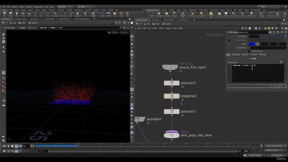Open the Geometry Spreadsheet tab

tap(81, 19)
